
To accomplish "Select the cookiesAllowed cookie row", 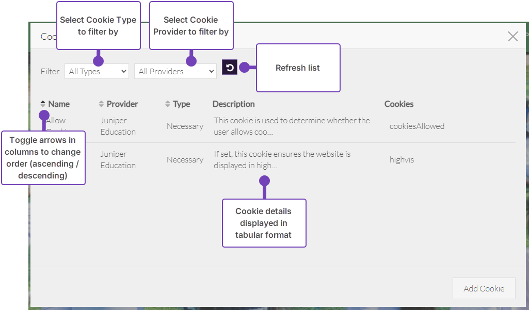I will (416, 126).
